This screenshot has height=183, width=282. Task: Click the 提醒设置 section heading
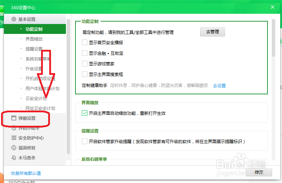tap(90, 131)
